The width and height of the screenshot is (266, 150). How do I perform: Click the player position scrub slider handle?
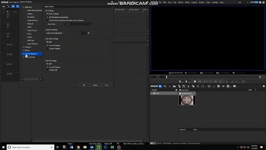click(167, 77)
